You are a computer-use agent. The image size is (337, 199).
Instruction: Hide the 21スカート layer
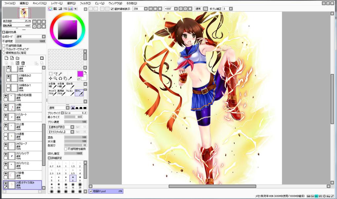tap(6, 115)
